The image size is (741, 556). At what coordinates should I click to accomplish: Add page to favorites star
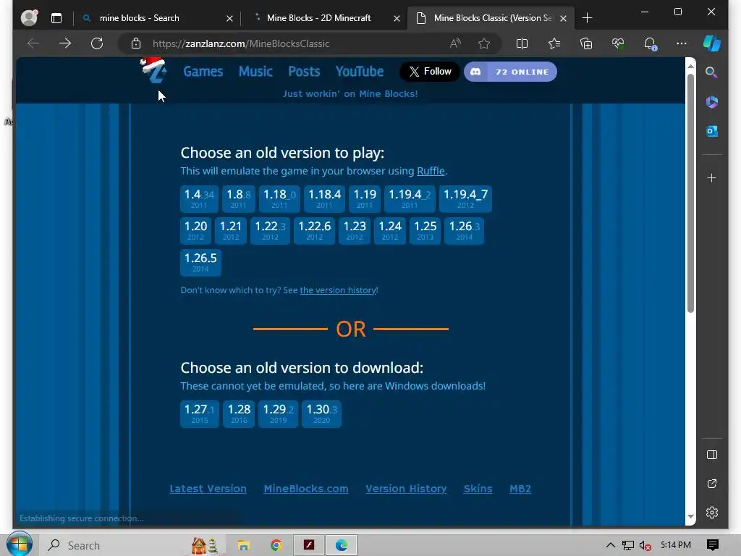(x=484, y=43)
